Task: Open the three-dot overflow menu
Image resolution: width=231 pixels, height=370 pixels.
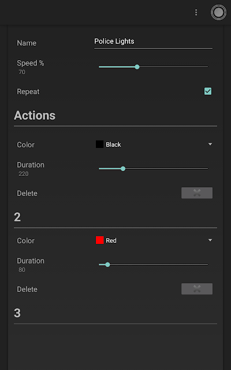Action: 196,13
